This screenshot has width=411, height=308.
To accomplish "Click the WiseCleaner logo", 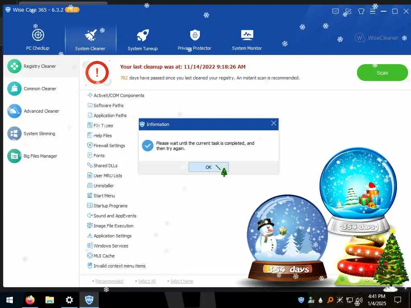I will click(376, 38).
